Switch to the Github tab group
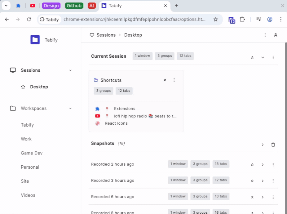Image resolution: width=287 pixels, height=214 pixels. [74, 6]
